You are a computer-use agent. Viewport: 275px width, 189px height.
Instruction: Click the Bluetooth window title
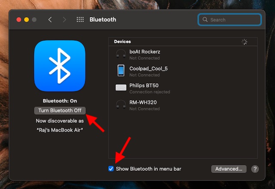coord(103,19)
